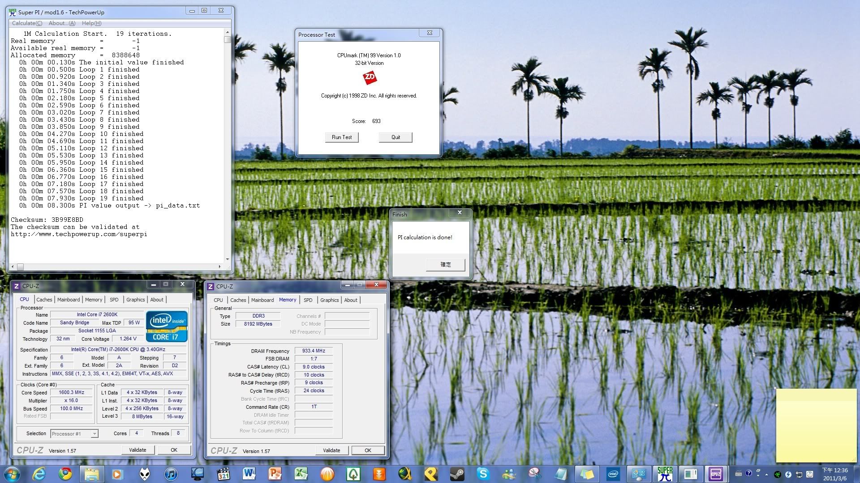This screenshot has width=860, height=483.
Task: Open Skype from the taskbar
Action: (x=483, y=474)
